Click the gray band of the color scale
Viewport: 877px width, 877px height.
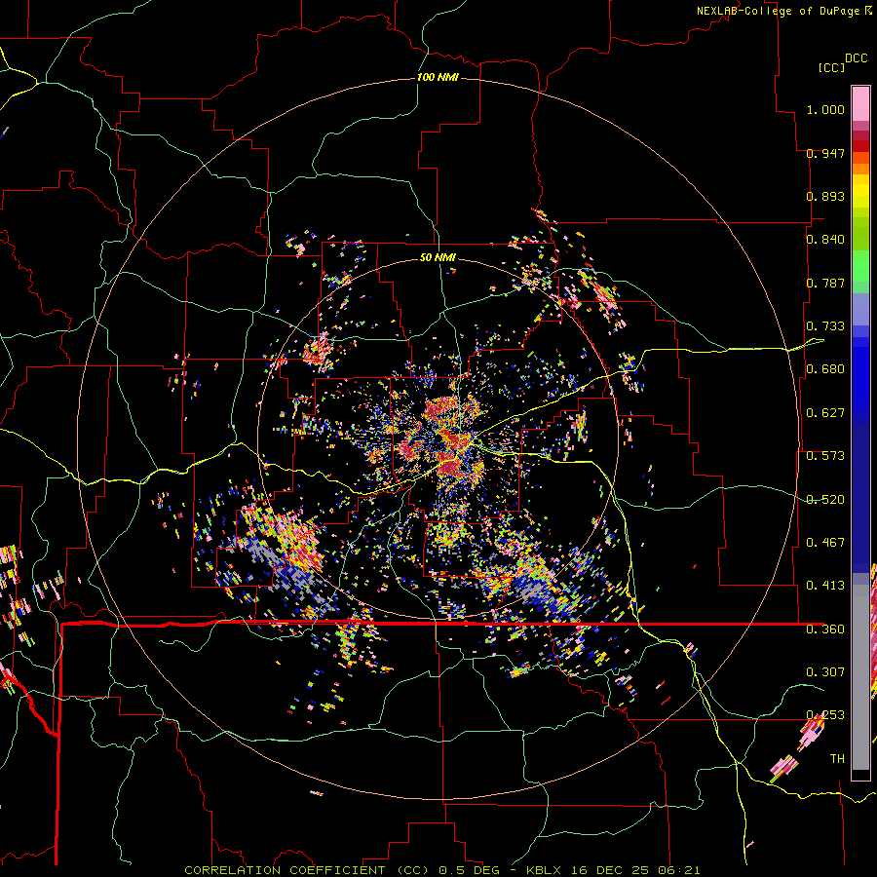[860, 677]
